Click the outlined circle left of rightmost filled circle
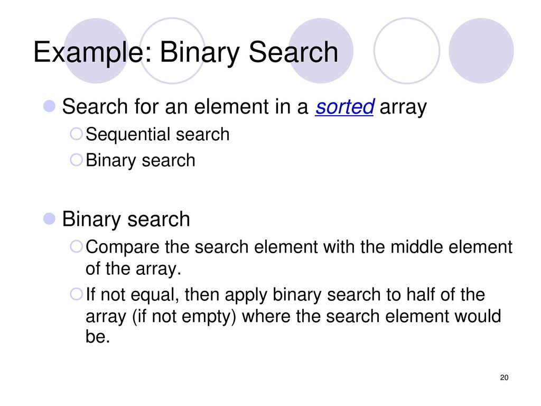This screenshot has width=541, height=406. (x=407, y=51)
